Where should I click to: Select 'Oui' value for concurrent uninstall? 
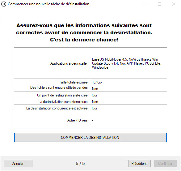tap(94, 108)
